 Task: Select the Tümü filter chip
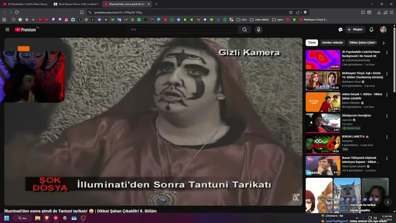pyautogui.click(x=312, y=43)
